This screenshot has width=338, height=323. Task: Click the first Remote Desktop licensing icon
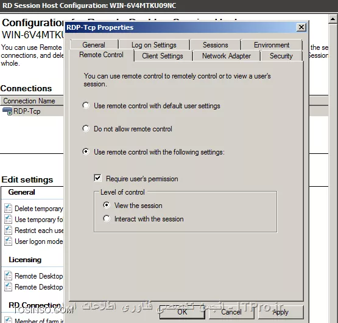coord(8,276)
